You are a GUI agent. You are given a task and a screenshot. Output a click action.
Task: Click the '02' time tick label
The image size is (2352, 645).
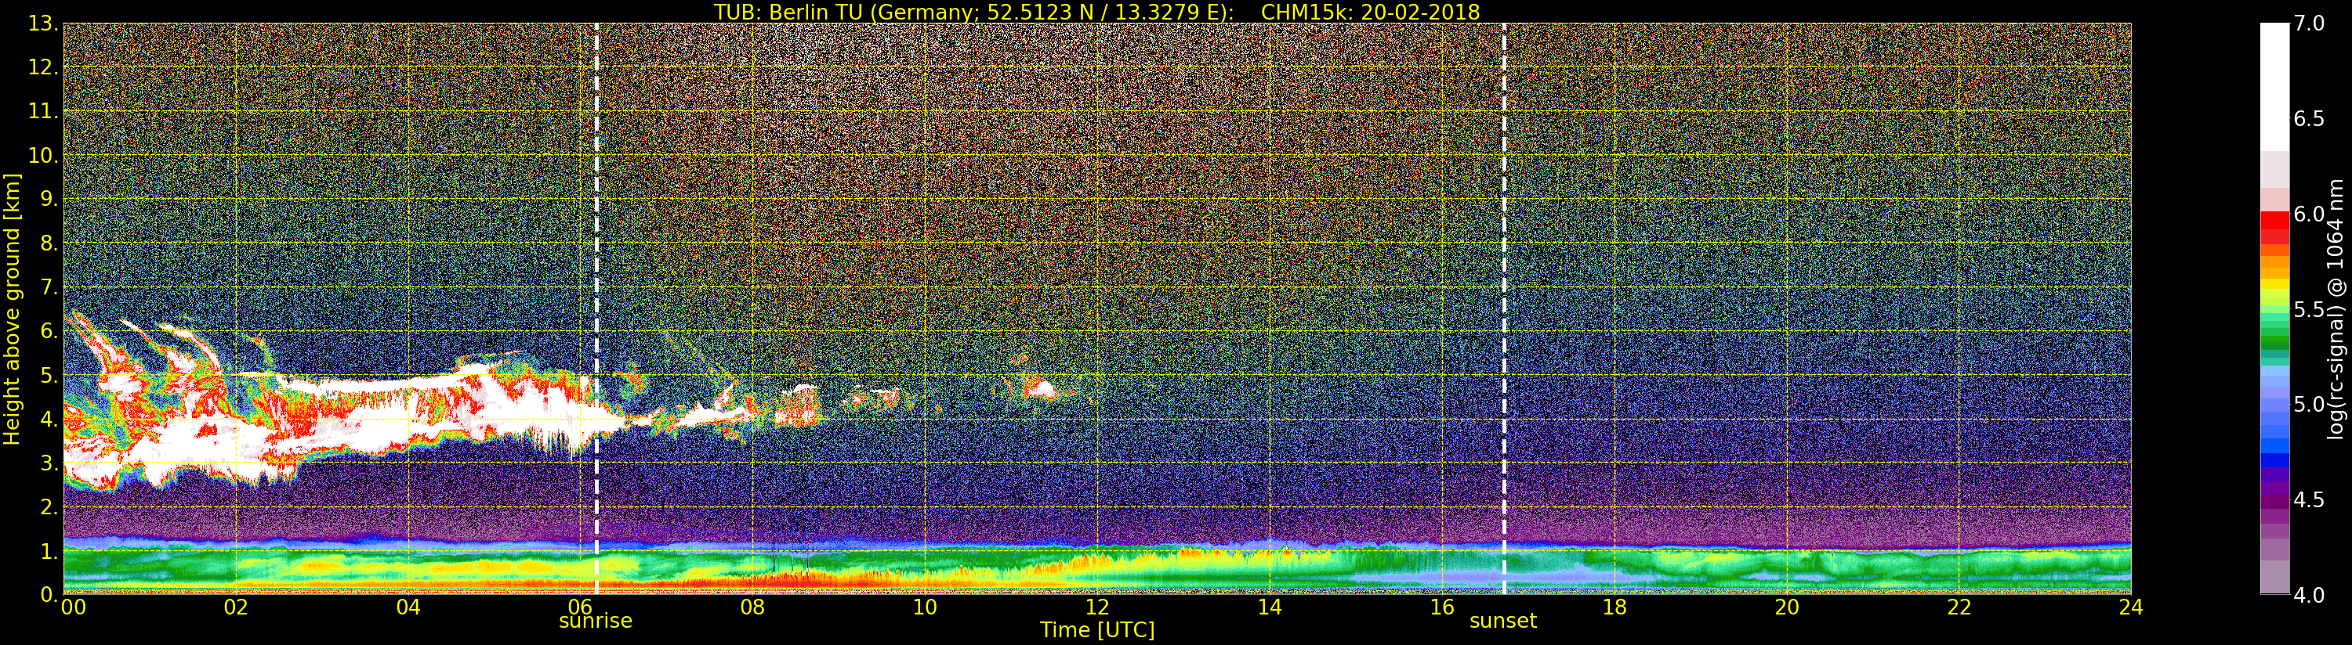[x=236, y=607]
